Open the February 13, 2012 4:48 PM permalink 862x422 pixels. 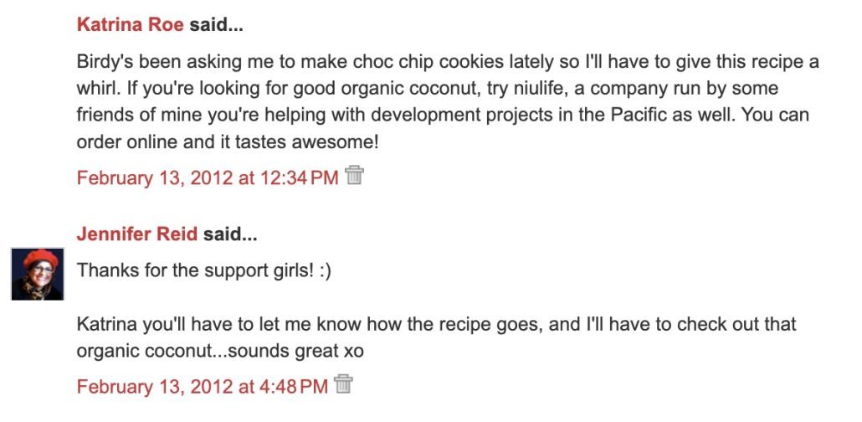(203, 386)
